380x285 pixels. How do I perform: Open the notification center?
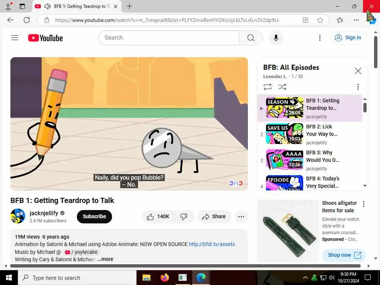pos(368,278)
